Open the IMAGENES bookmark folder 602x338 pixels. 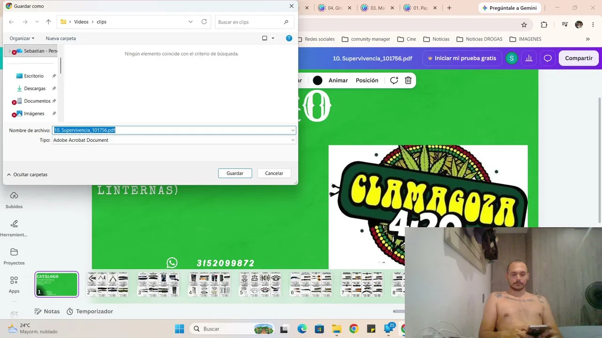point(525,39)
